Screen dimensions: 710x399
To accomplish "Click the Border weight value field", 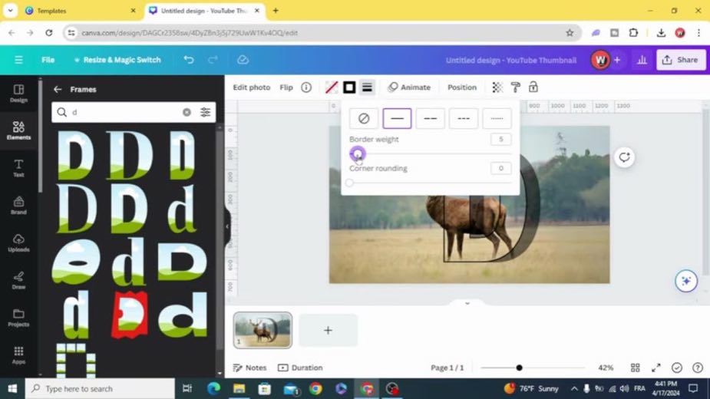I will (x=500, y=139).
